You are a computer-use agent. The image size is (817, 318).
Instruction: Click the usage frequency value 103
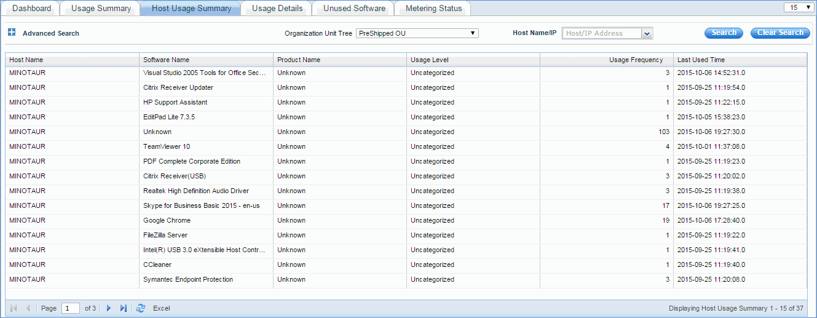click(x=663, y=132)
